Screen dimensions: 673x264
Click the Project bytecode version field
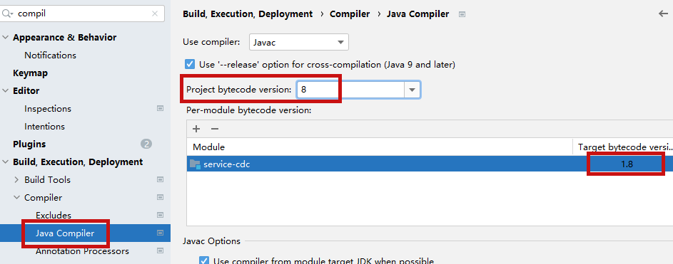pos(350,90)
